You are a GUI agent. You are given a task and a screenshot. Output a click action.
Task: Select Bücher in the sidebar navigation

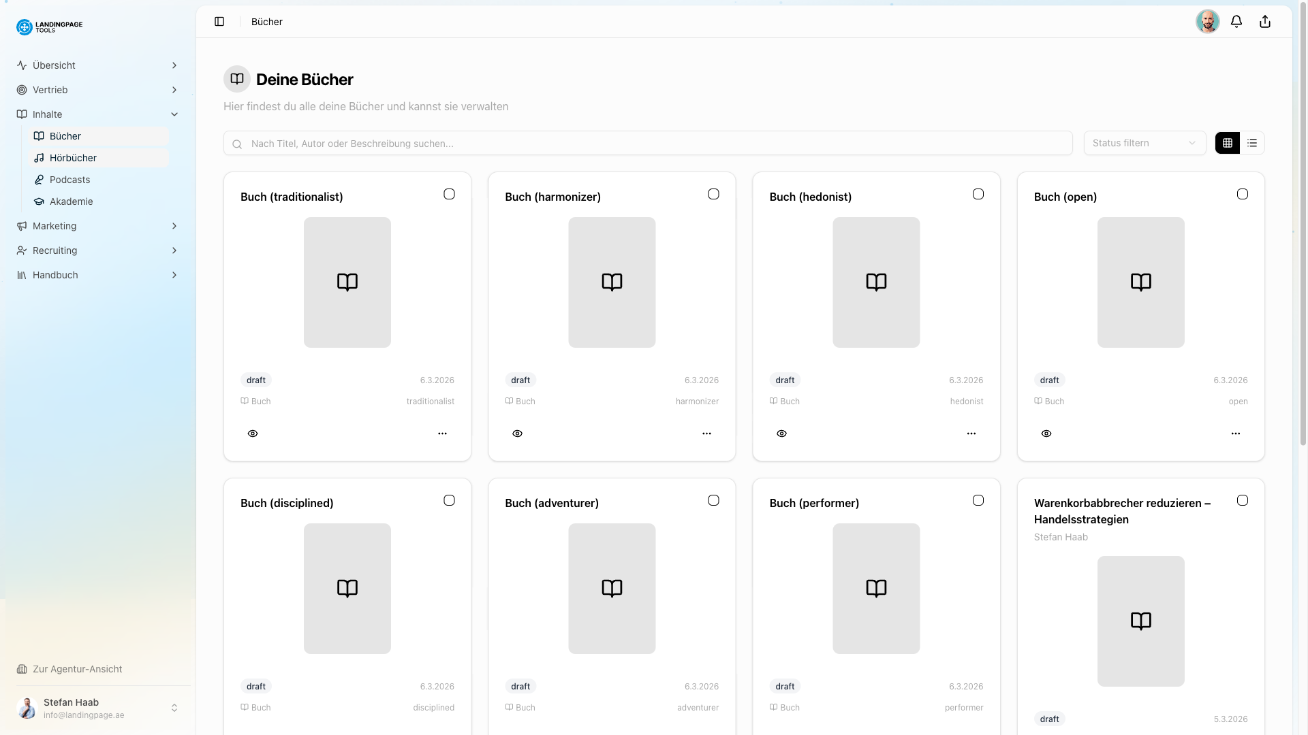(65, 135)
